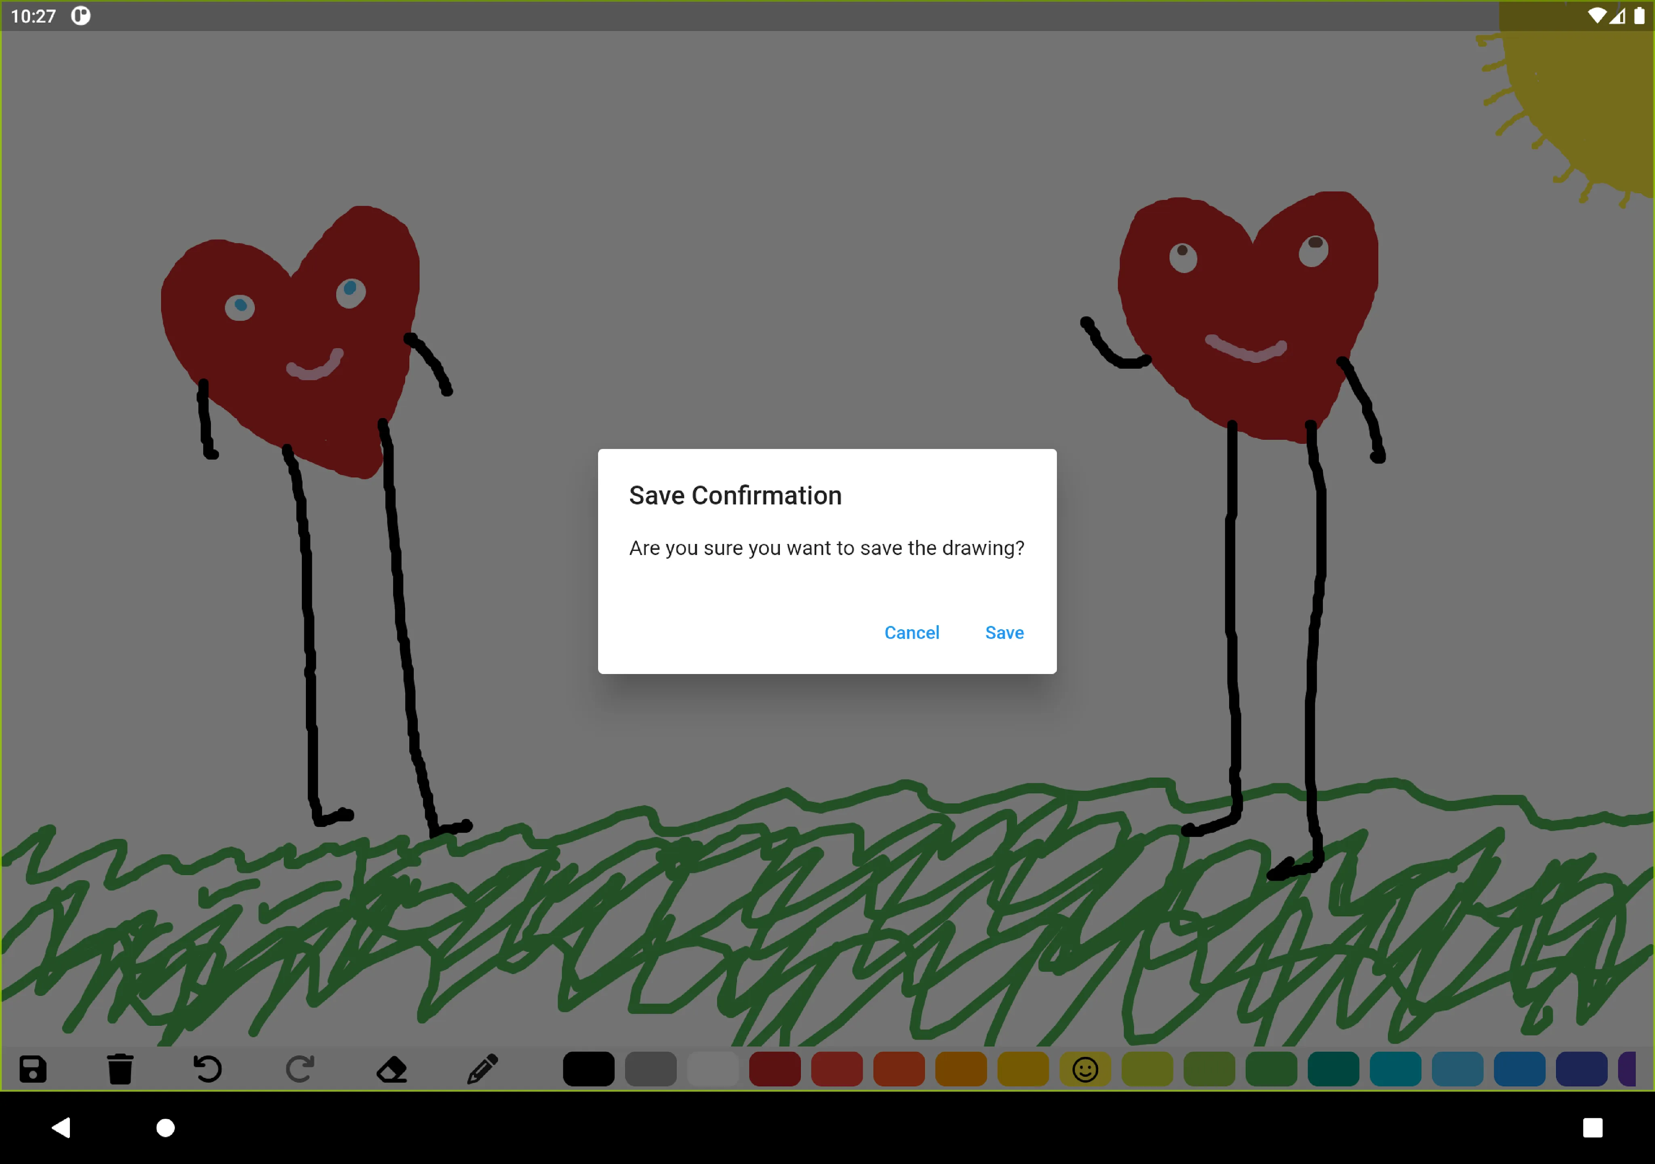Choose the dark green color swatch
The image size is (1655, 1164).
[1272, 1069]
